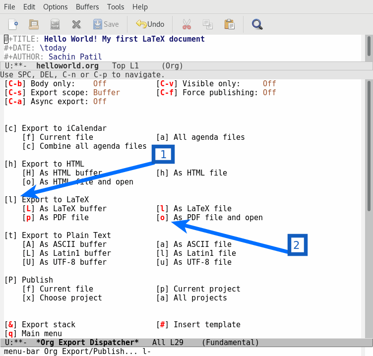373x356 pixels.
Task: Click the X icon to kill buffer
Action: 76,24
